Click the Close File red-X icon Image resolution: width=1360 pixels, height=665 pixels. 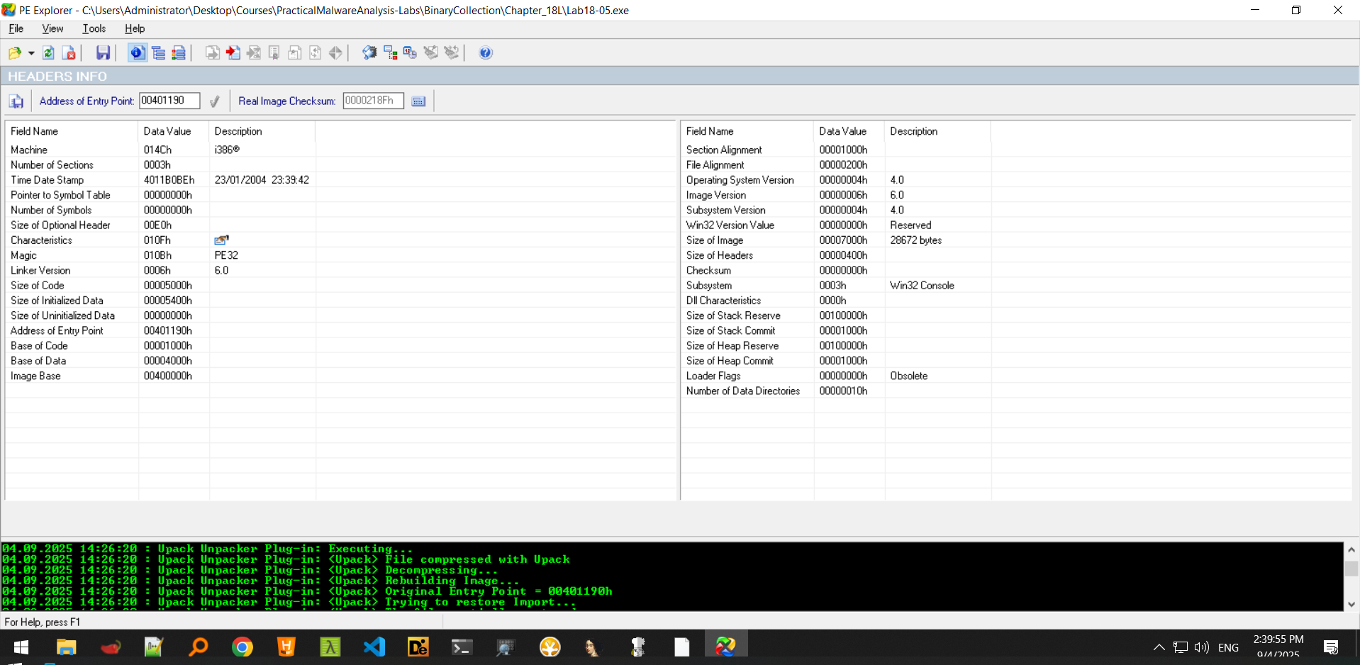point(69,53)
